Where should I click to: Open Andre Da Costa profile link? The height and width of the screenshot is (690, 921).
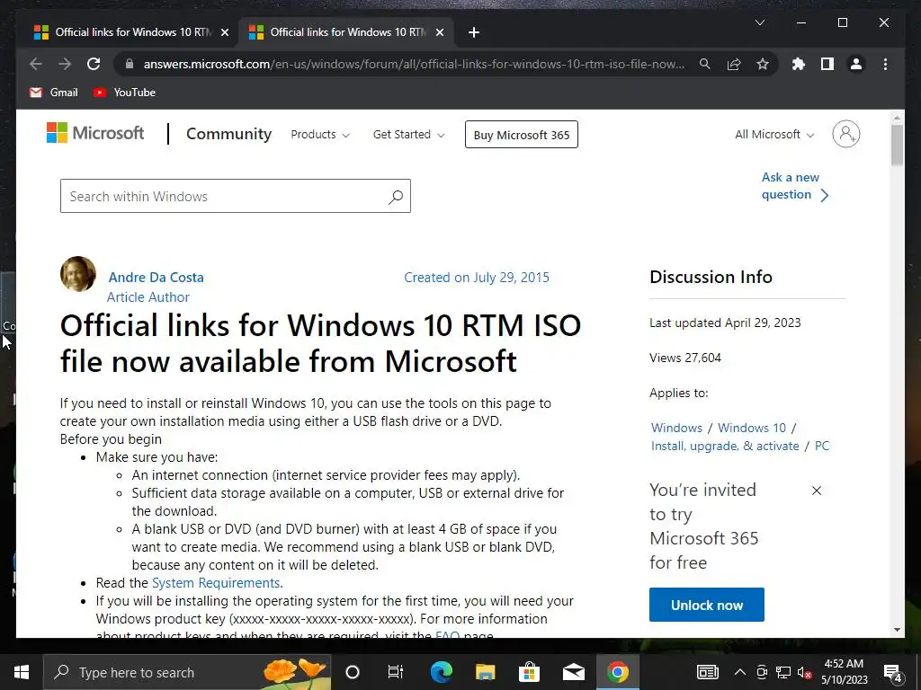[x=156, y=278]
